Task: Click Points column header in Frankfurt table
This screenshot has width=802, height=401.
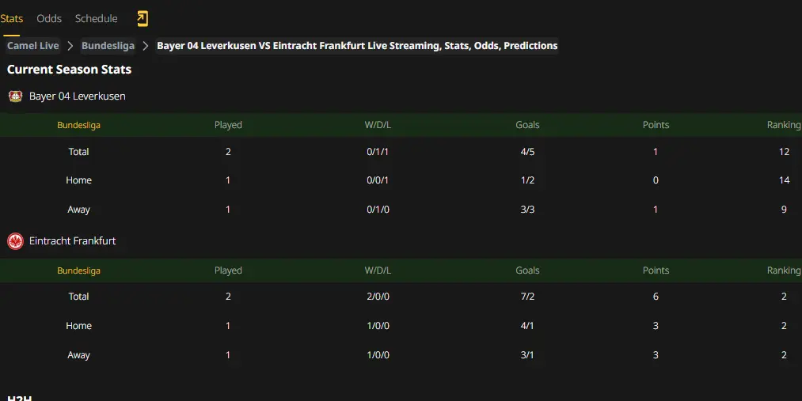Action: pyautogui.click(x=656, y=270)
